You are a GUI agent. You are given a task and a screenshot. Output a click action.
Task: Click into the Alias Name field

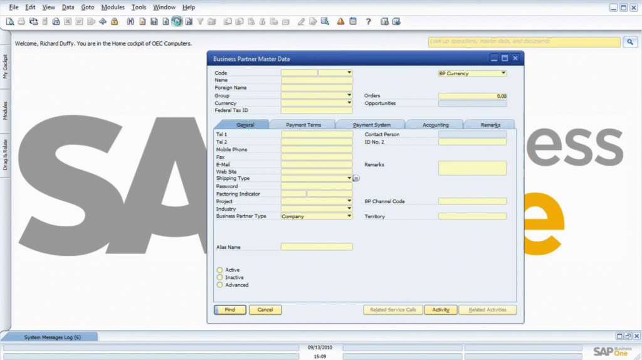click(x=317, y=247)
